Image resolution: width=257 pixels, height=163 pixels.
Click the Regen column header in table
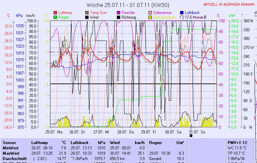(x=155, y=142)
